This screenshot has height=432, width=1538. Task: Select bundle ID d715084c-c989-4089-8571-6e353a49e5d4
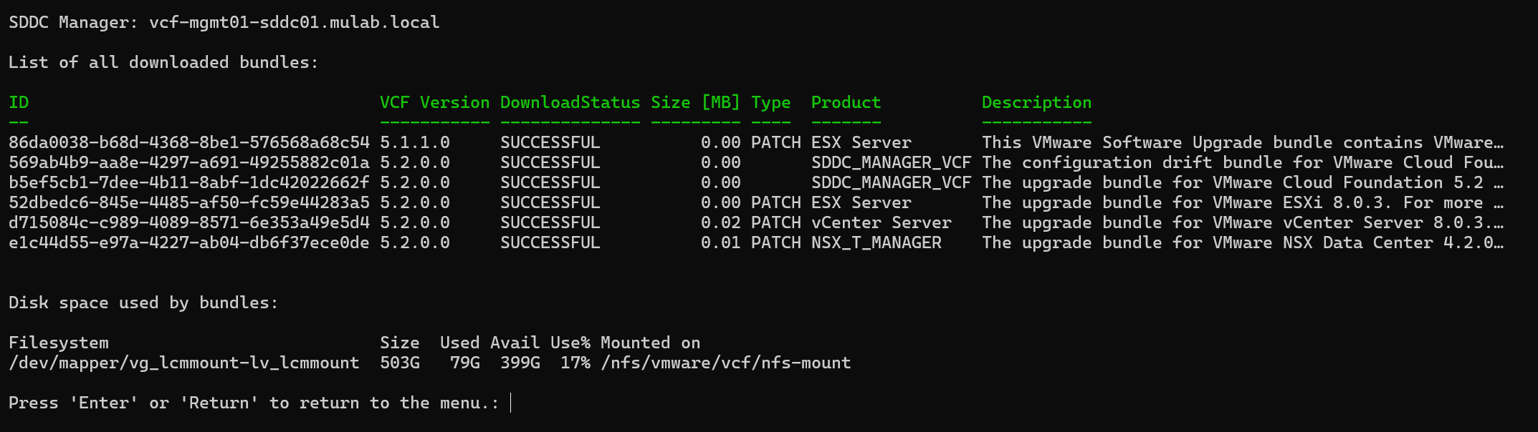189,222
